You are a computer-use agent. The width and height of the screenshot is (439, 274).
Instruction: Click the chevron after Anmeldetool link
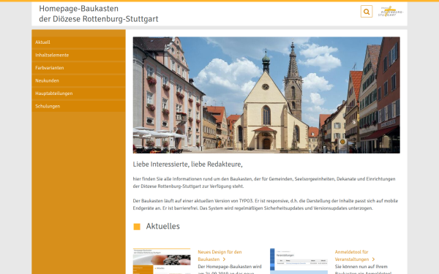[373, 259]
